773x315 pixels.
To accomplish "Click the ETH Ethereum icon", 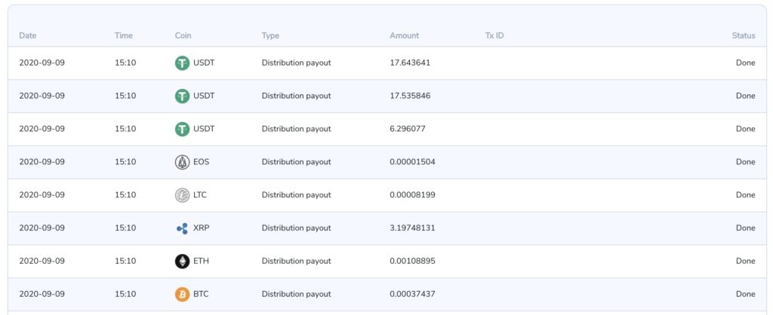I will pos(182,261).
